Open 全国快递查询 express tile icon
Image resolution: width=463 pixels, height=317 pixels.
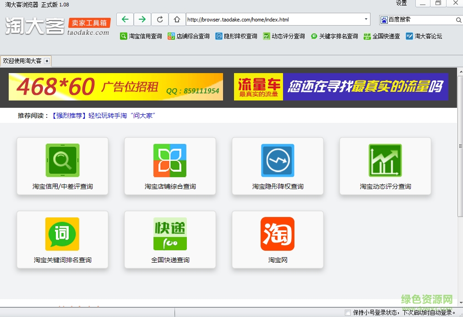(x=170, y=234)
